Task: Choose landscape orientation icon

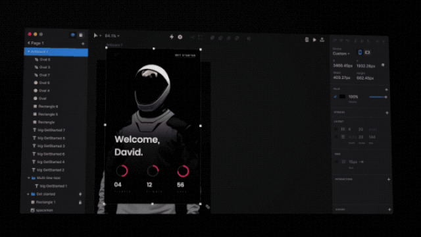Action: 367,53
